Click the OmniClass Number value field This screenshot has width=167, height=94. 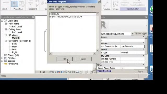(x=133, y=59)
